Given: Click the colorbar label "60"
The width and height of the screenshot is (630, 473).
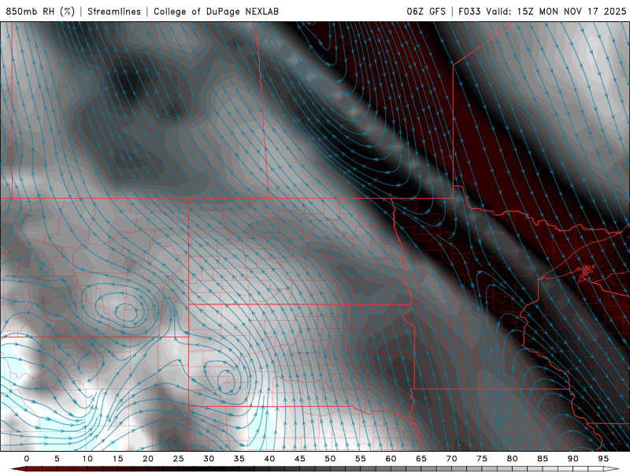Looking at the screenshot, I should 391,459.
